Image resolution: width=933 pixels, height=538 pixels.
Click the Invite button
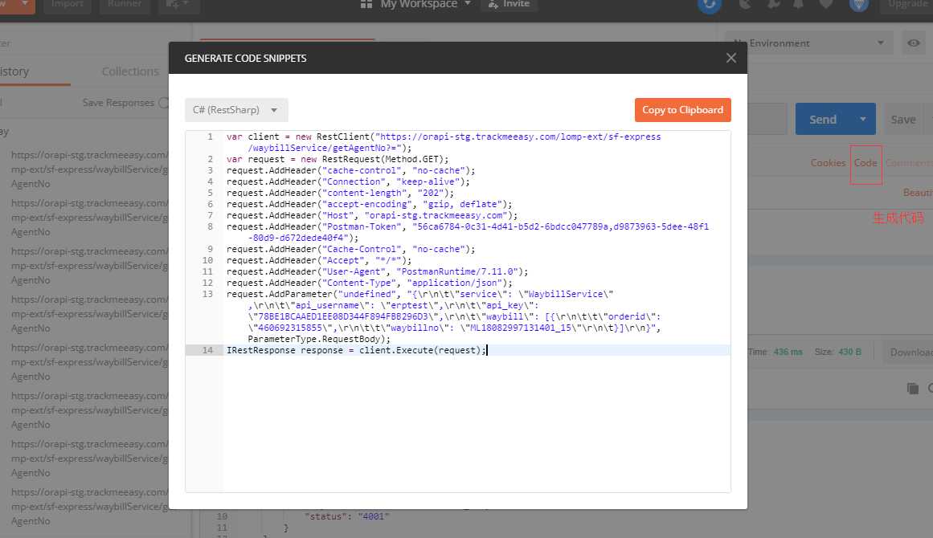[x=509, y=4]
